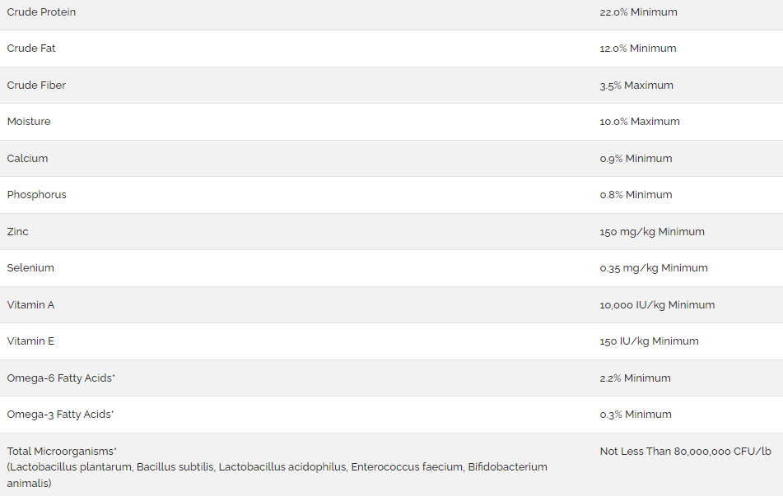
Task: Click the Zinc row label
Action: (17, 231)
